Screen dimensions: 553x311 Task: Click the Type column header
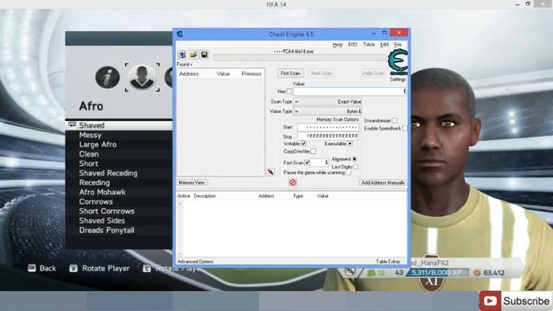click(298, 196)
